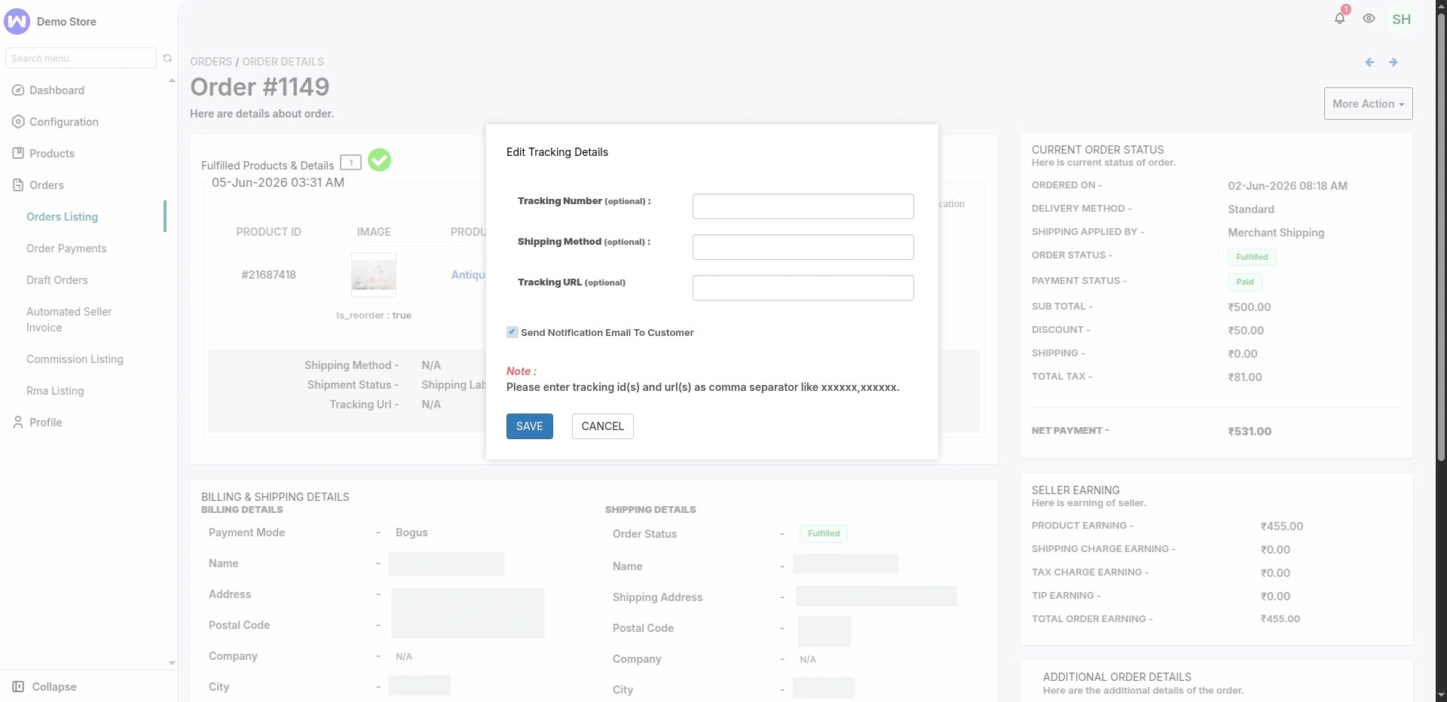The image size is (1447, 702).
Task: Go to next order with right arrow
Action: pos(1393,63)
